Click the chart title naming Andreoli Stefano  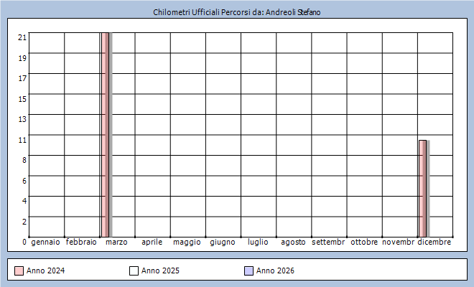[x=236, y=13]
